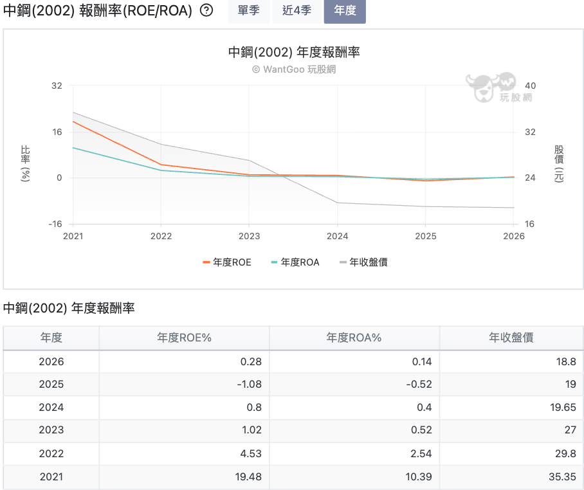Screen dimensions: 584x490
Task: Switch to the 近4季 tab
Action: pyautogui.click(x=297, y=10)
